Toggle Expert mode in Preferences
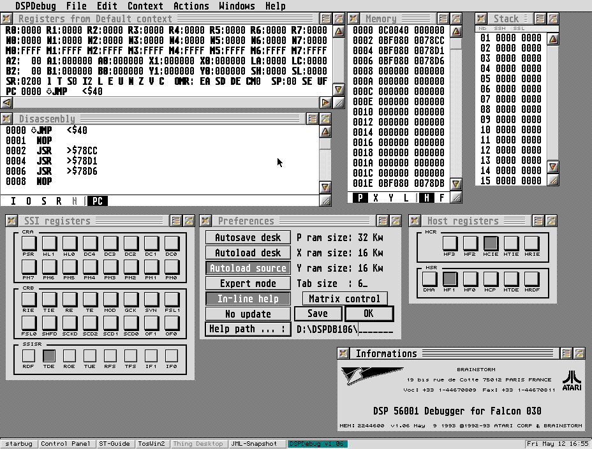Image resolution: width=592 pixels, height=449 pixels. click(248, 283)
